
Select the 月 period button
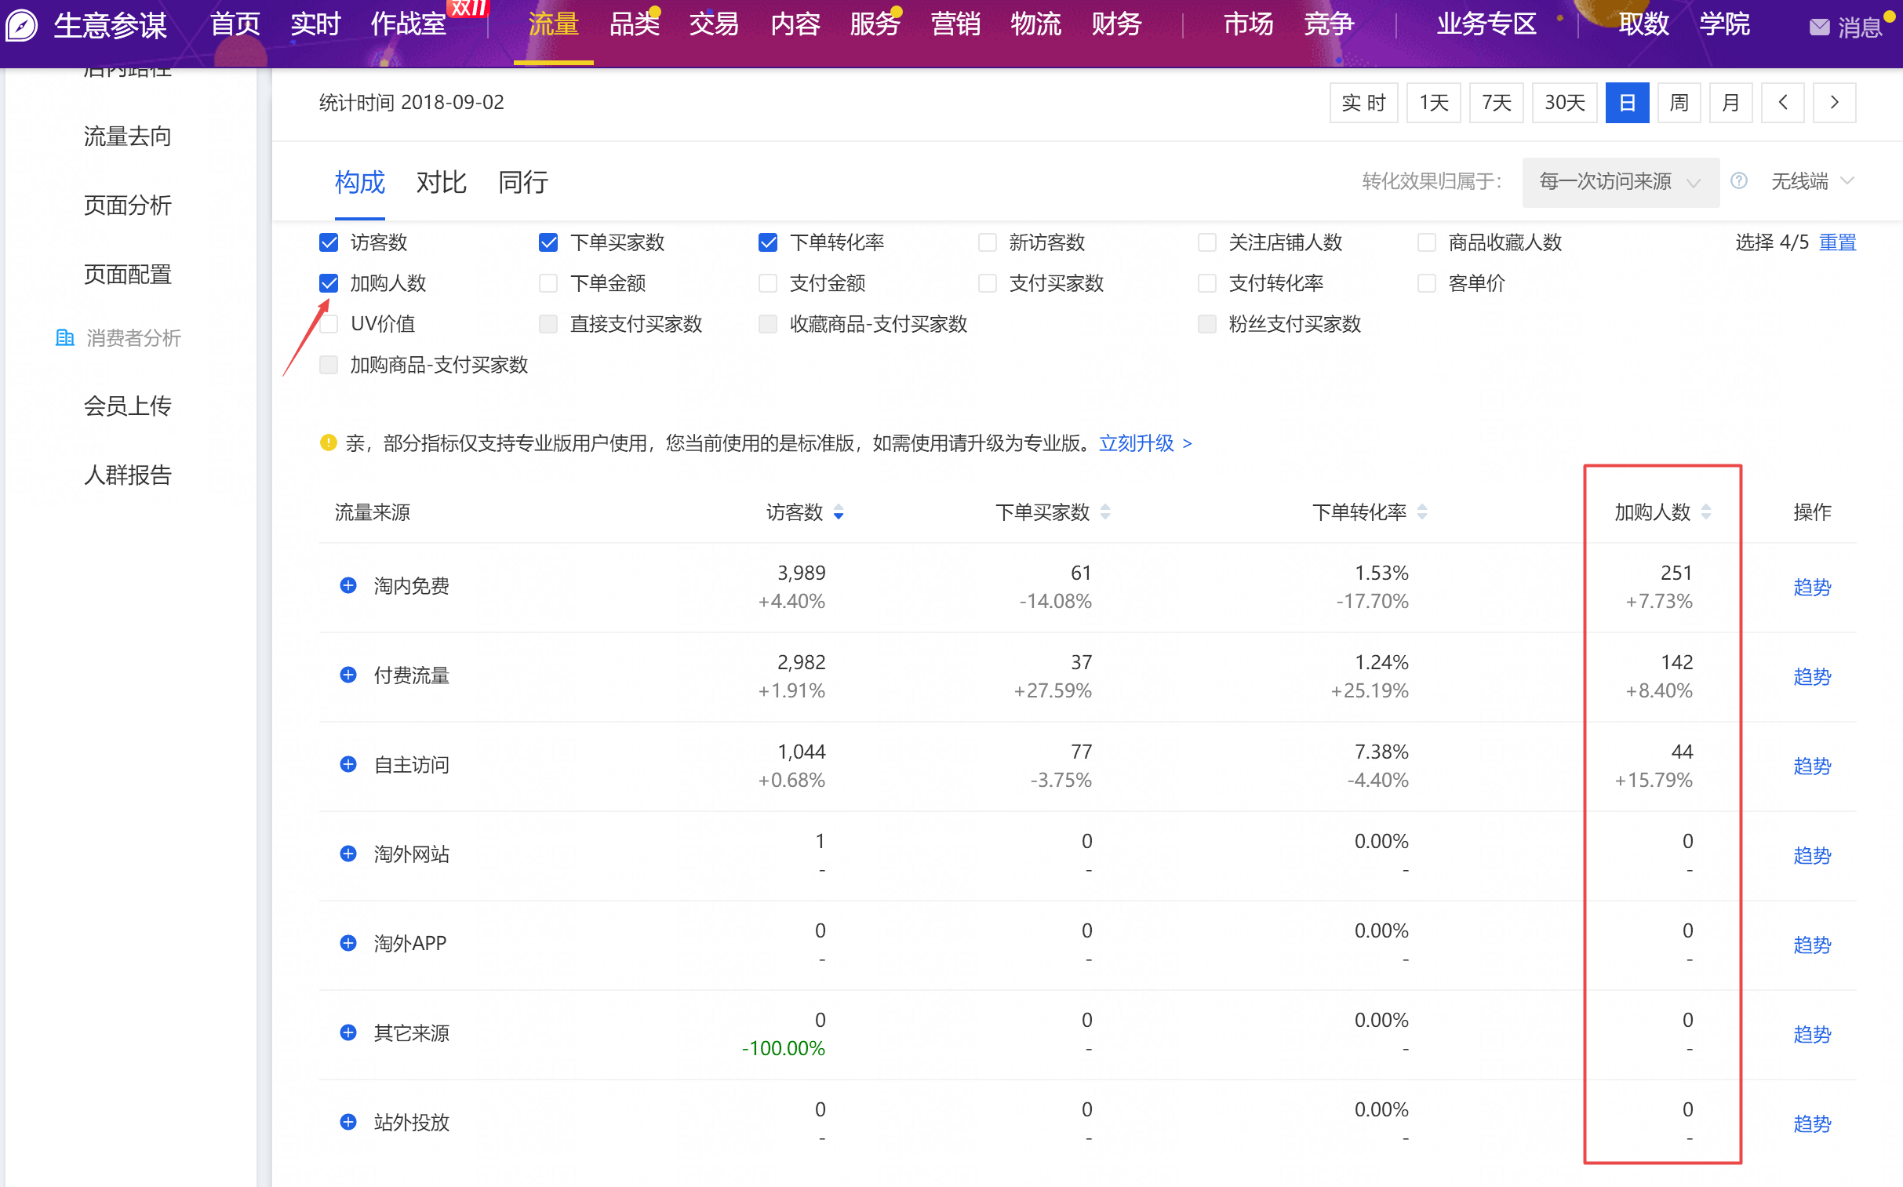pos(1731,103)
